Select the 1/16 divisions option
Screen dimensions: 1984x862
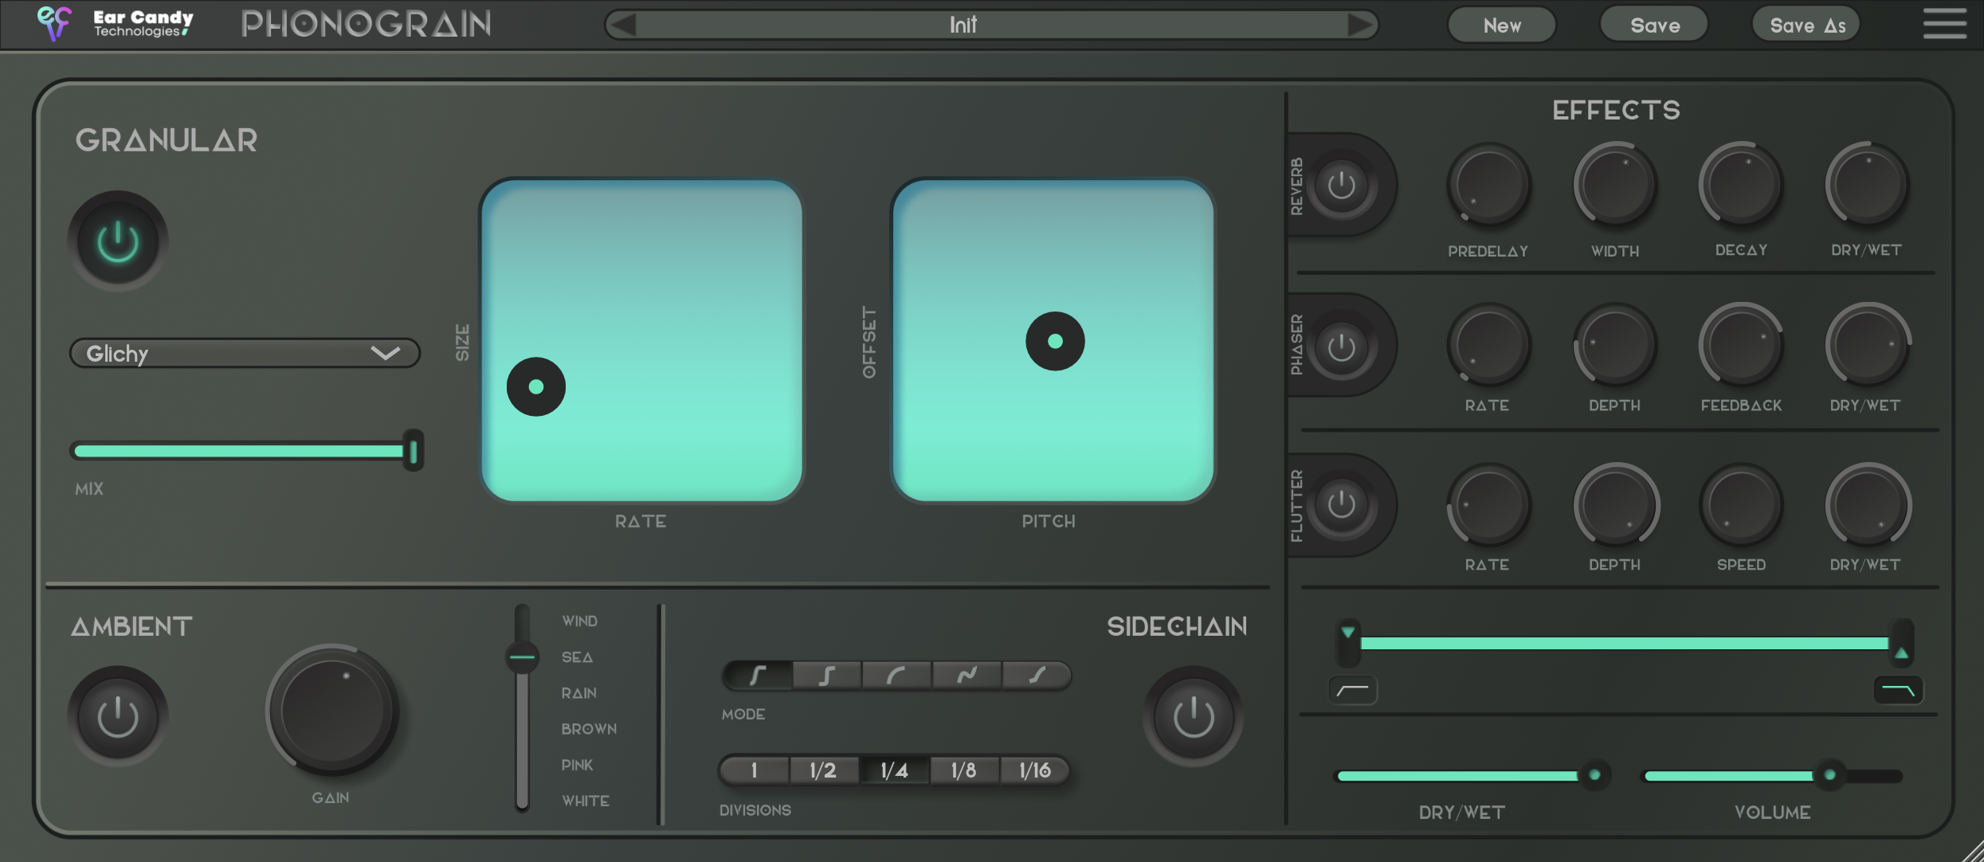pyautogui.click(x=1034, y=770)
